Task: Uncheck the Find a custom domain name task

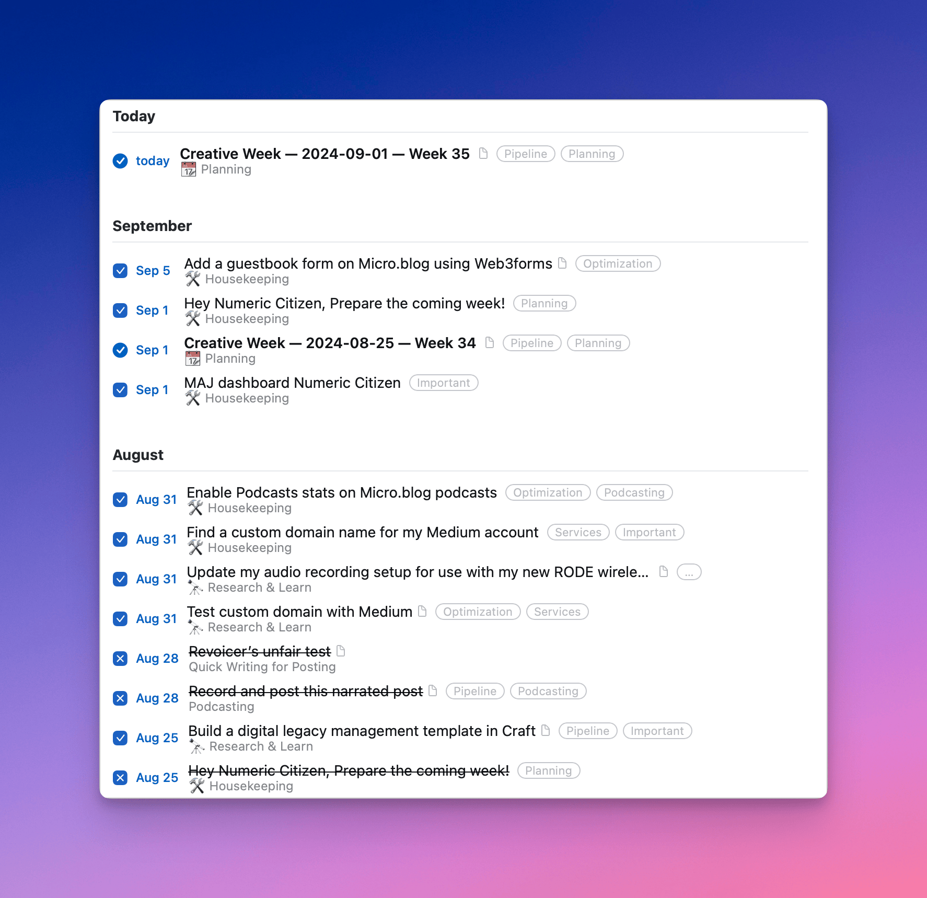Action: point(121,539)
